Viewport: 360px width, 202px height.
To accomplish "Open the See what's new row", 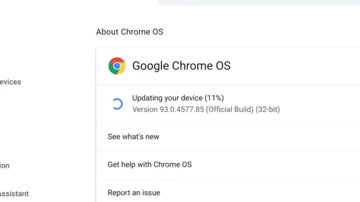I will point(228,137).
